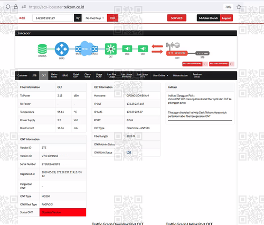
Task: Switch to the Metro Akses tab
Action: (54, 75)
